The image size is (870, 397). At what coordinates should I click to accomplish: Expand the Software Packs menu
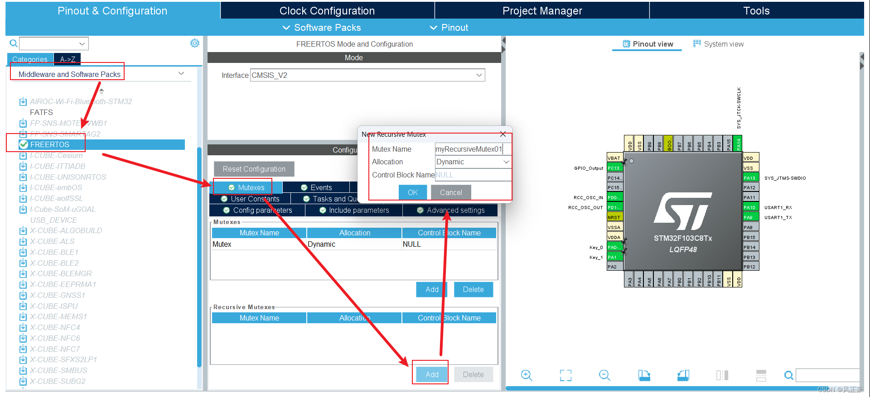(322, 28)
